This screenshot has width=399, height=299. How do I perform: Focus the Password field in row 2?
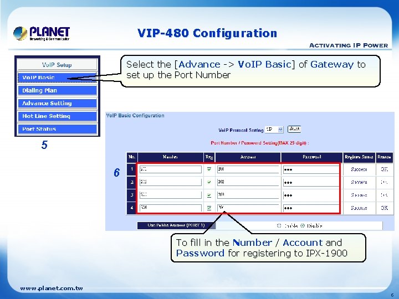pos(311,182)
